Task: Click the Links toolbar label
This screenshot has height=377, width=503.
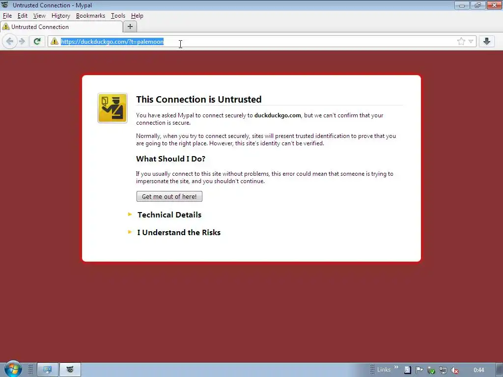Action: point(384,370)
